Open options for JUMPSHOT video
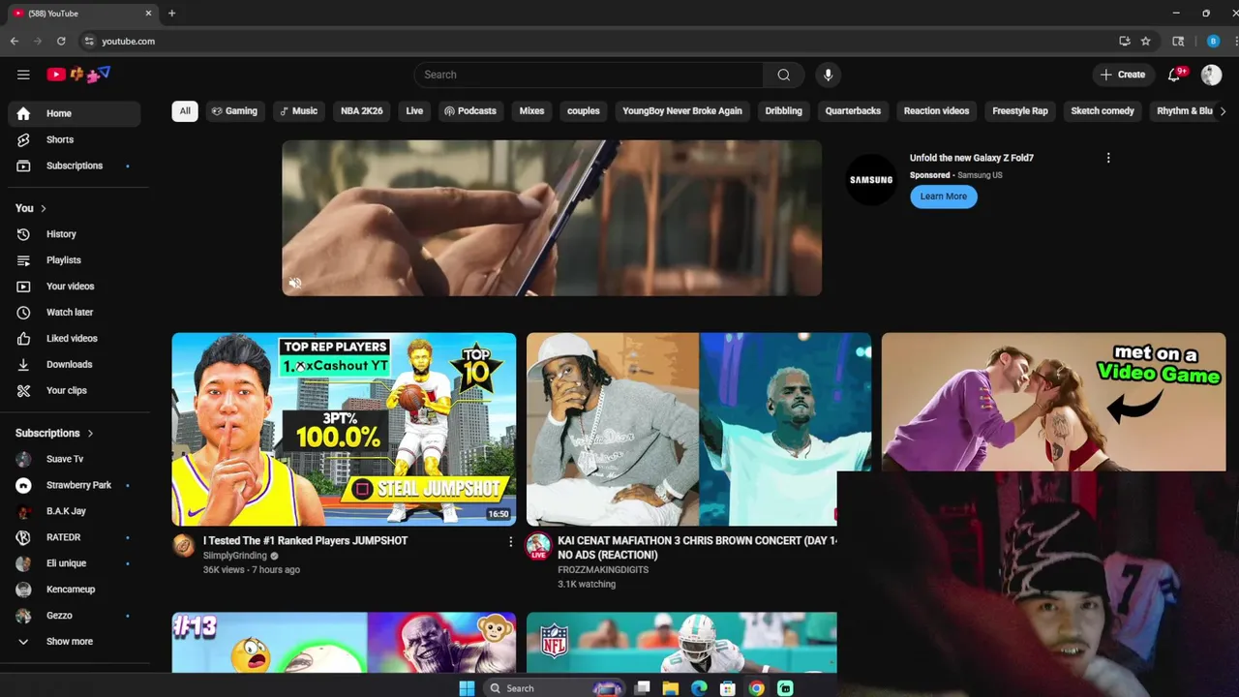 pyautogui.click(x=510, y=542)
